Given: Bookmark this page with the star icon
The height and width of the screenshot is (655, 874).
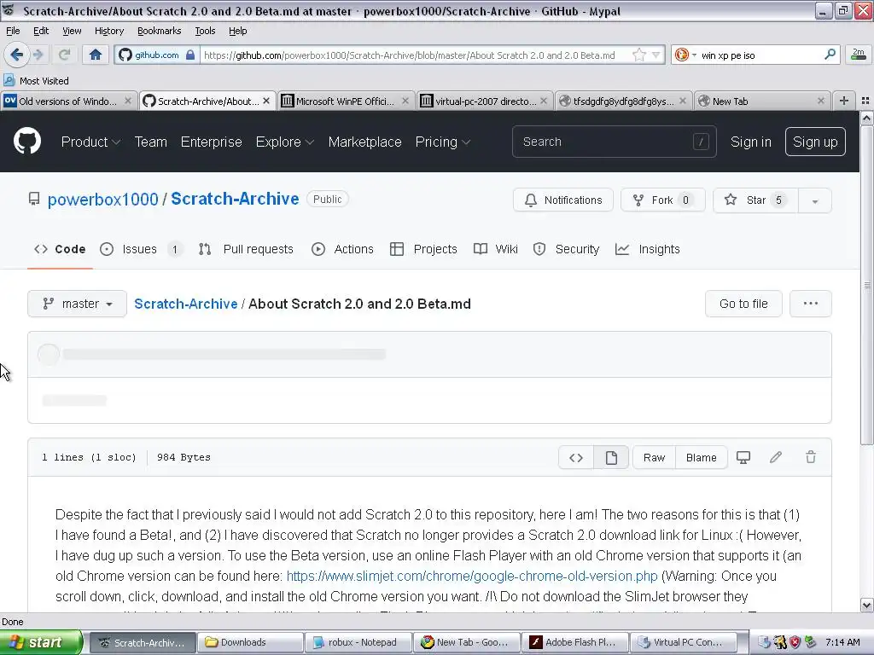Looking at the screenshot, I should coord(638,55).
